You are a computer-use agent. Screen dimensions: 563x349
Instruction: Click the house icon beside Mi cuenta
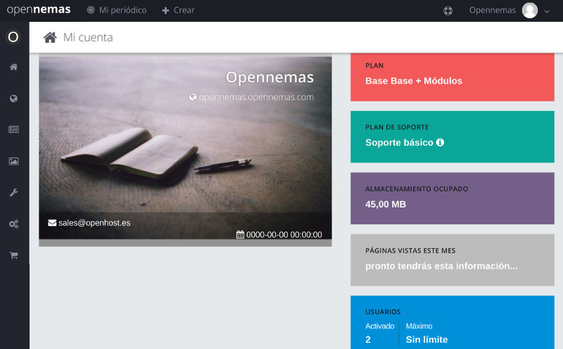(x=50, y=37)
